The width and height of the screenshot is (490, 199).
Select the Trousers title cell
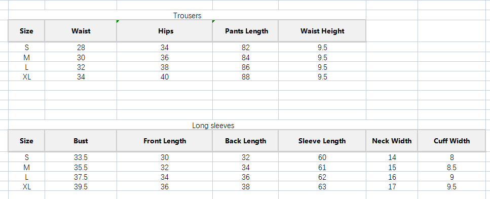click(187, 15)
